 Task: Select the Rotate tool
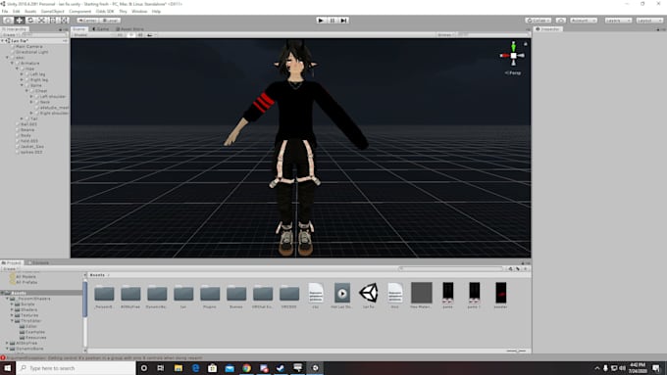[x=30, y=20]
